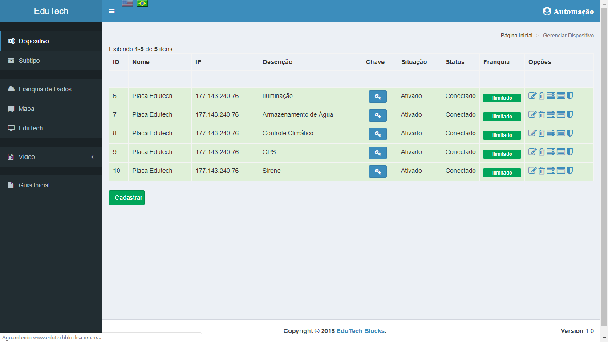Screen dimensions: 608x342
Task: Toggle sidebar with hamburger menu icon
Action: 112,11
